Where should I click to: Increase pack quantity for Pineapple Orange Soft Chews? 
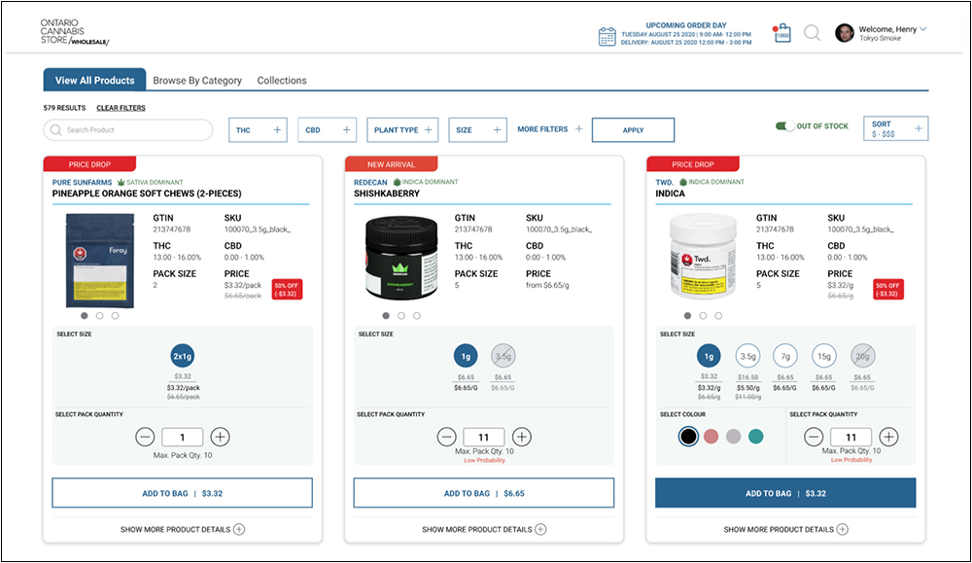[x=220, y=437]
